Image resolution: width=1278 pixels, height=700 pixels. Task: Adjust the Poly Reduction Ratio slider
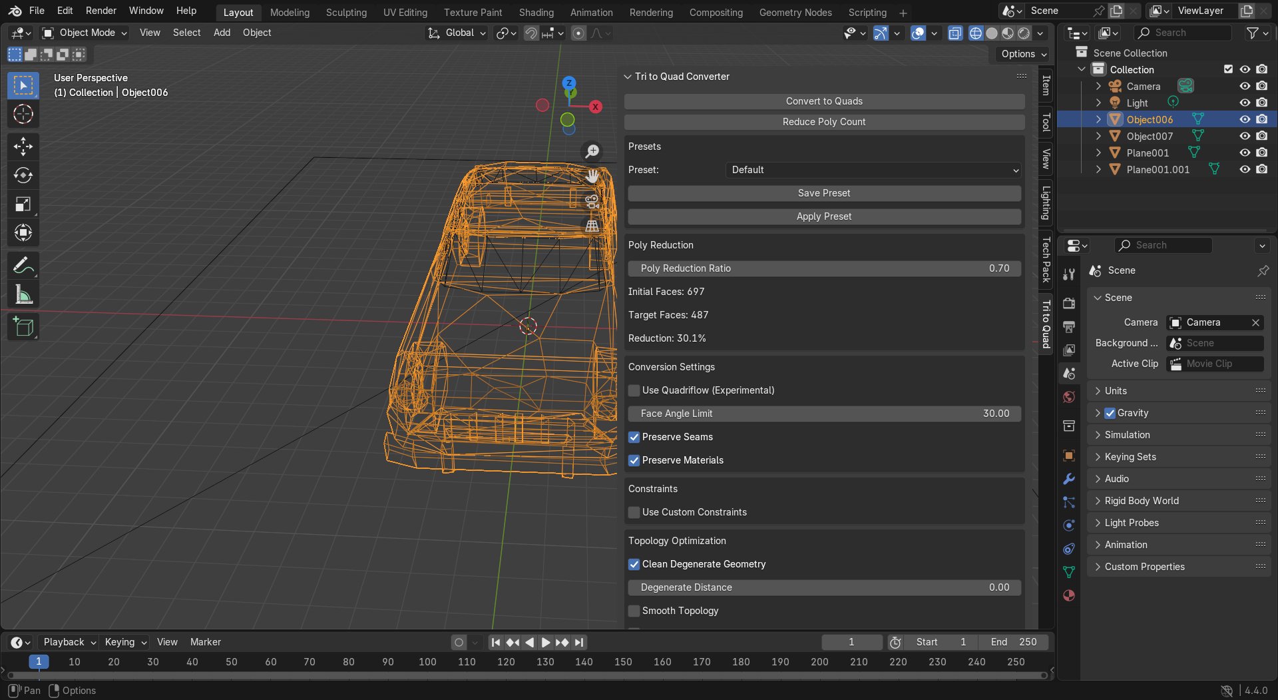(x=824, y=268)
